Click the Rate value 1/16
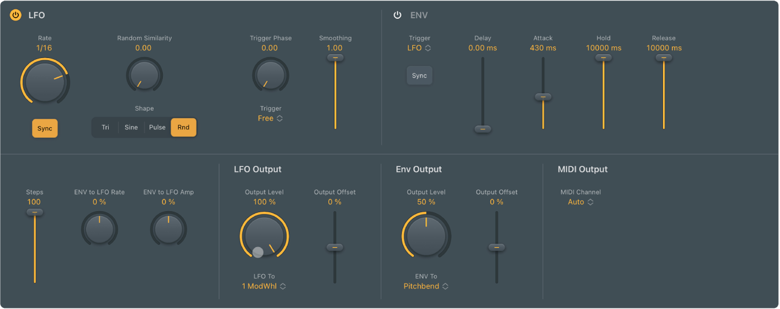This screenshot has height=309, width=780. (45, 48)
